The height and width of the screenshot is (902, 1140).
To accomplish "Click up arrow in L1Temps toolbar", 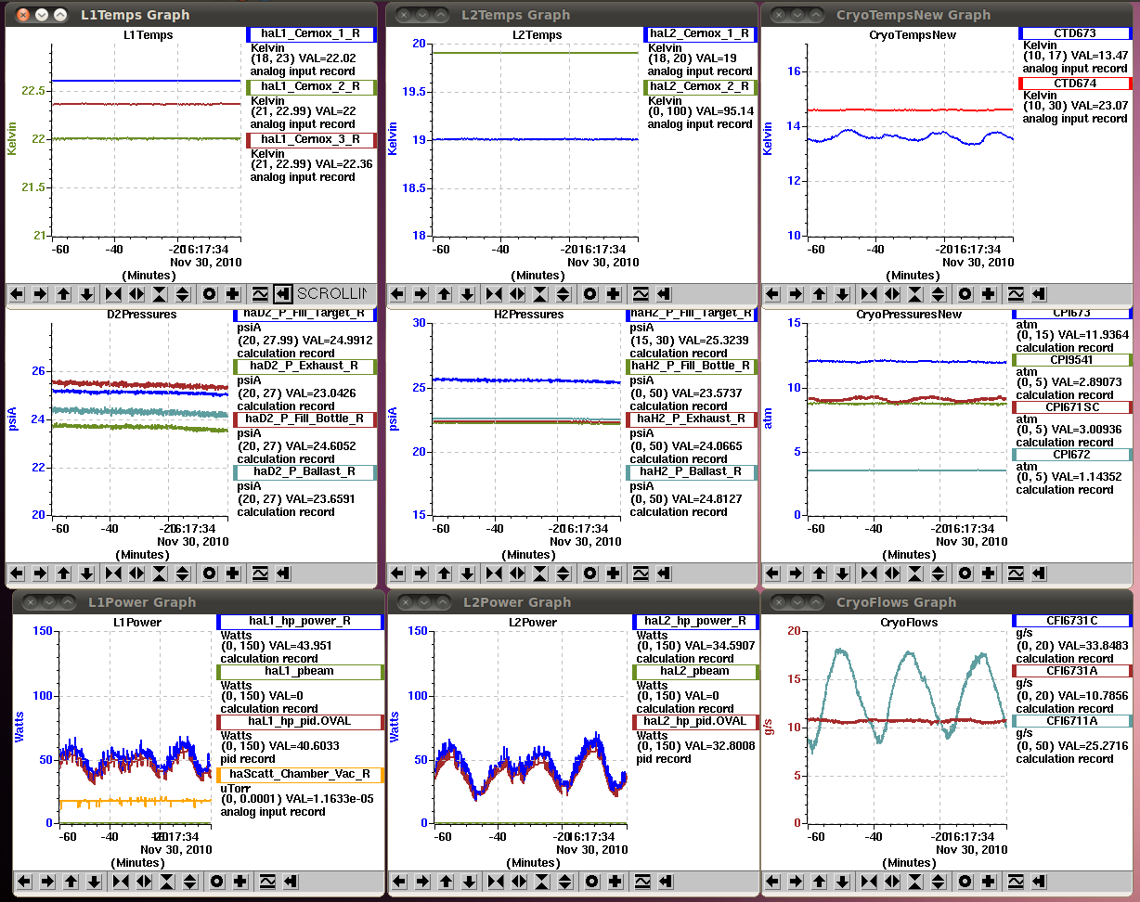I will tap(63, 294).
